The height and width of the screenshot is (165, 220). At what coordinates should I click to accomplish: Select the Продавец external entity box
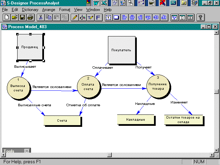[30, 47]
